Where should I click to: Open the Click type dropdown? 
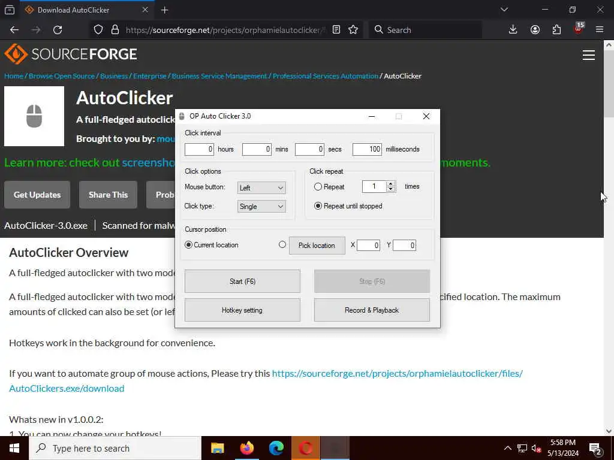261,207
